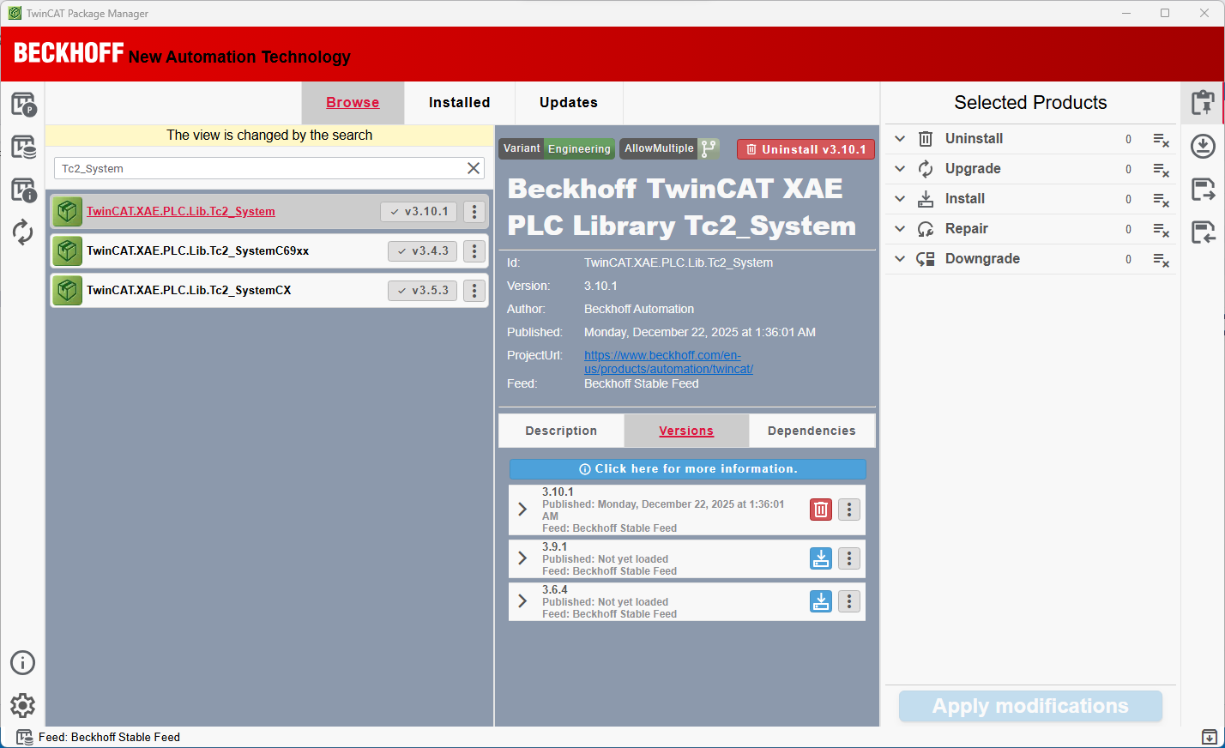
Task: Switch to the Browse tab
Action: click(x=353, y=103)
